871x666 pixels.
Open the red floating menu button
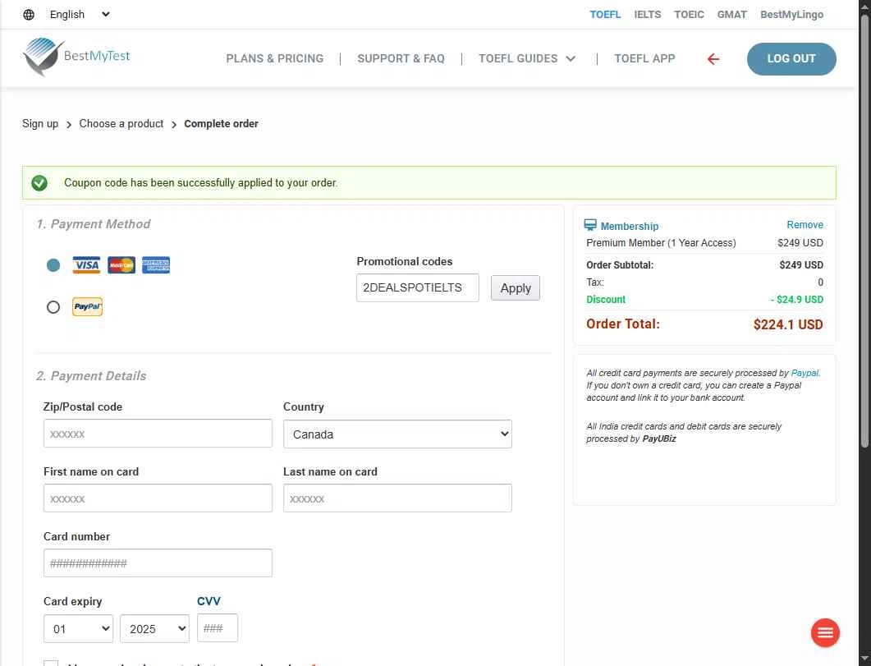[825, 632]
